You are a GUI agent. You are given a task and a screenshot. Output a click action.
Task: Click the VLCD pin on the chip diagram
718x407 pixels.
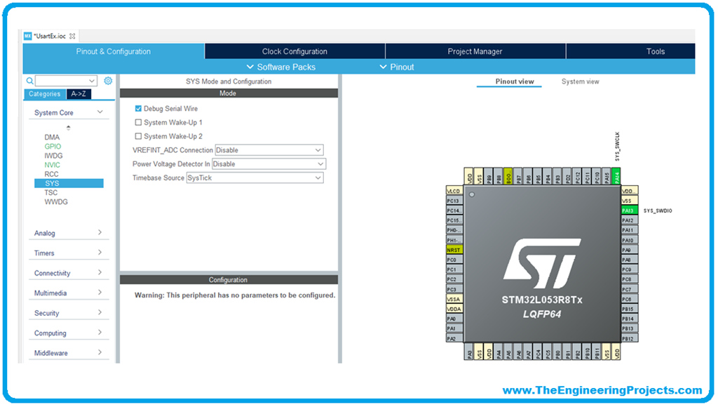[456, 189]
